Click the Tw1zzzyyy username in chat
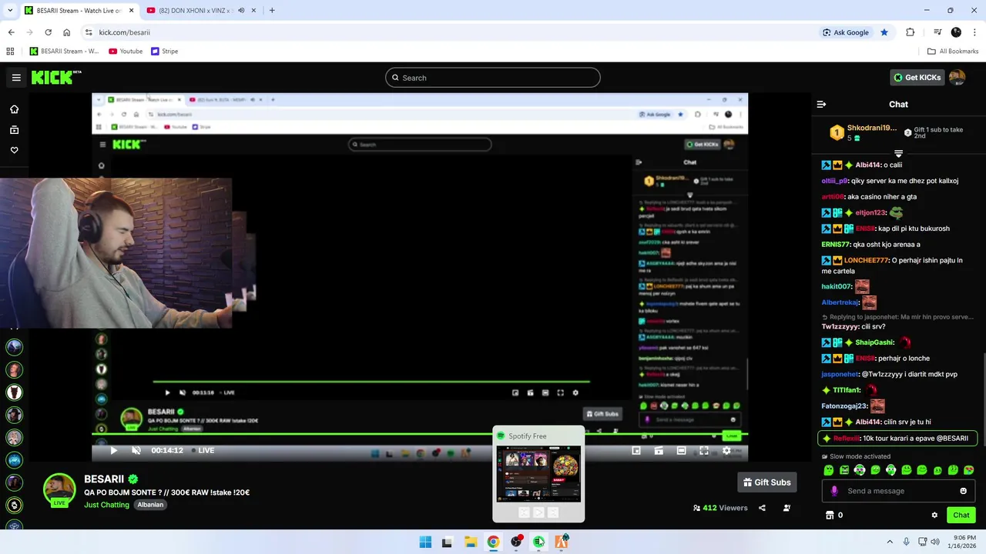The height and width of the screenshot is (554, 986). (x=840, y=326)
